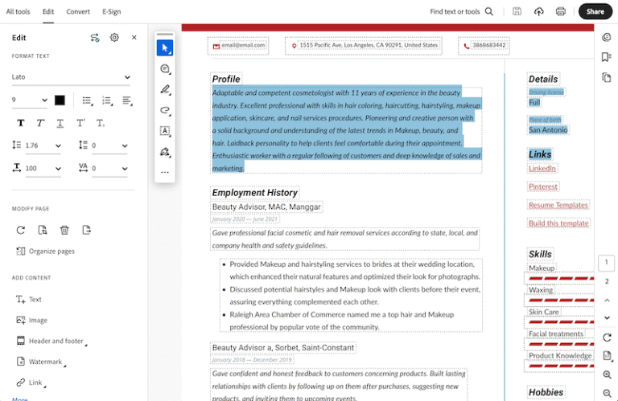Screen dimensions: 618x401
Task: Toggle italic text formatting
Action: (40, 123)
